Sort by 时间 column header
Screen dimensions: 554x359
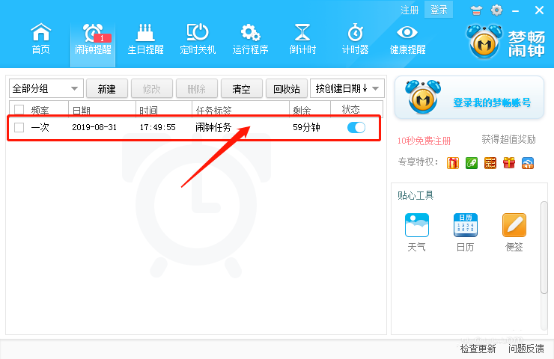click(148, 110)
